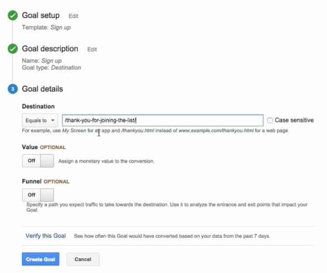This screenshot has width=327, height=273.
Task: Edit the Goal setup step
Action: (x=74, y=16)
